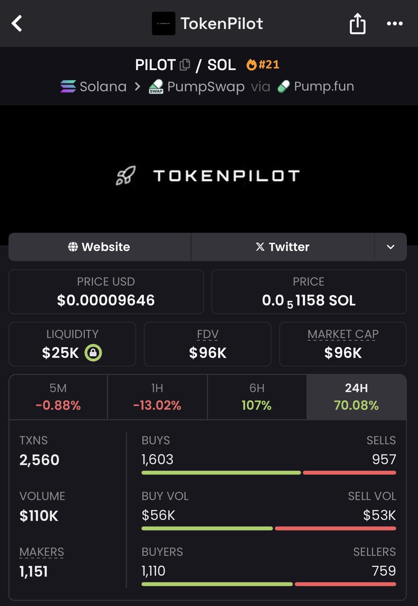Tap the TokenPilot avatar thumbnail in header
Image resolution: width=418 pixels, height=606 pixels.
point(164,23)
